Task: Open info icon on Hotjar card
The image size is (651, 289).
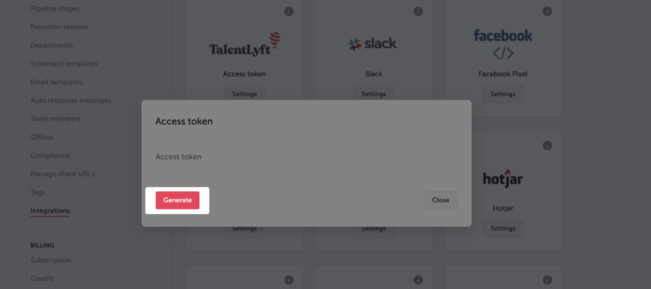Action: [x=547, y=146]
